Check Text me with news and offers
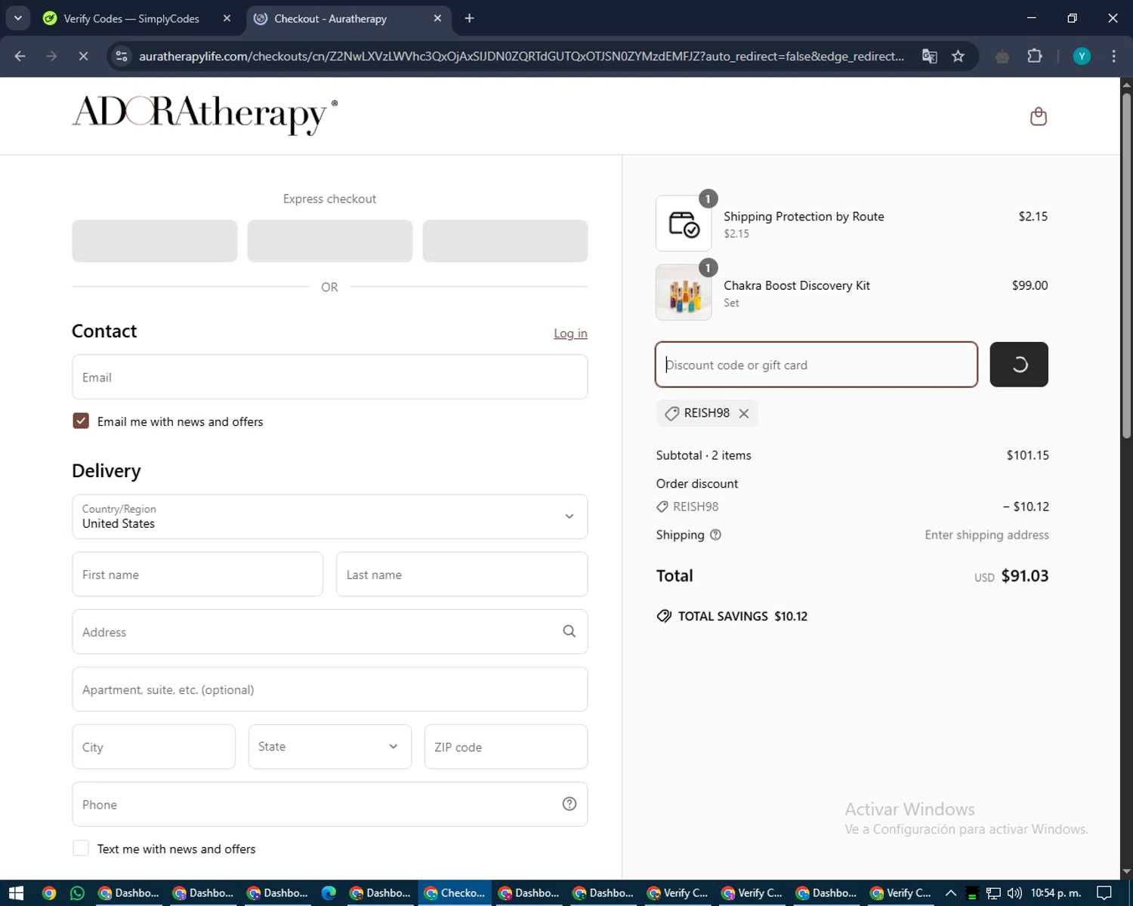The image size is (1133, 906). pyautogui.click(x=81, y=849)
